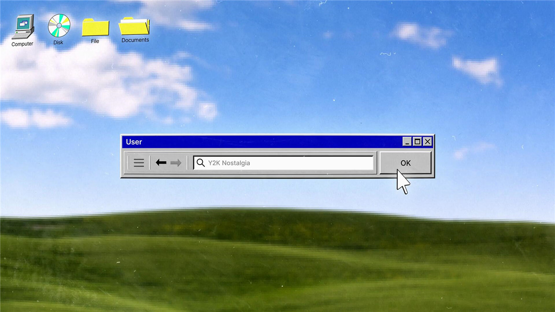Viewport: 555px width, 312px height.
Task: Minimize the User window
Action: click(407, 142)
